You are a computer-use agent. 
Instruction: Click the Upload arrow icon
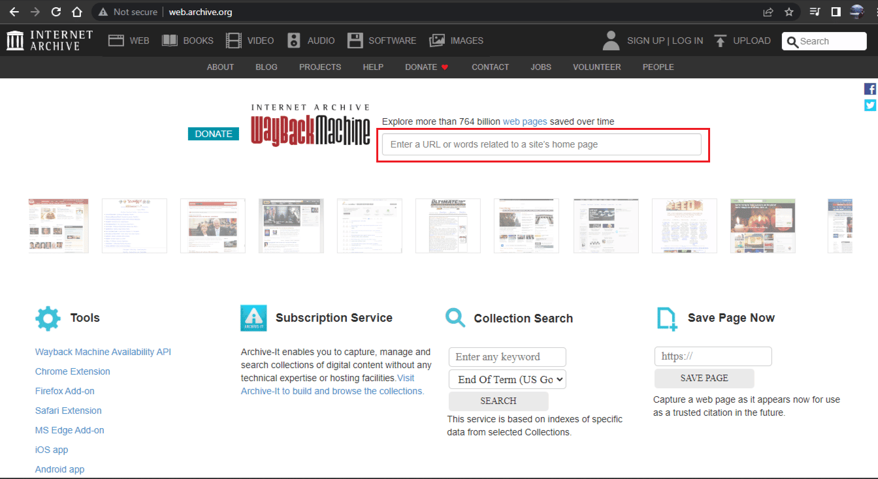coord(720,40)
